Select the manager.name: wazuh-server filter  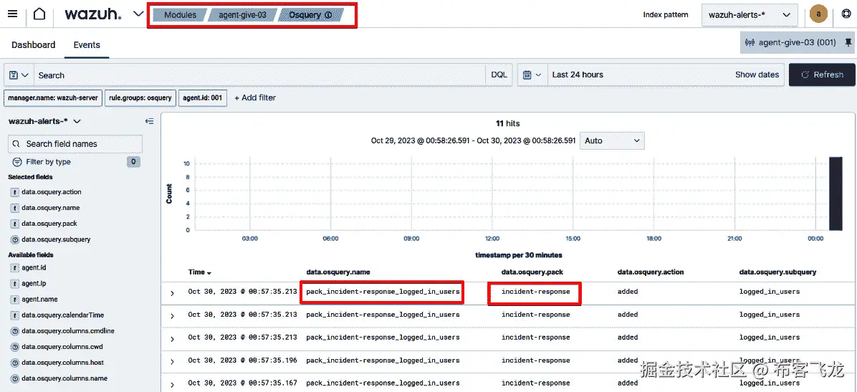coord(53,98)
